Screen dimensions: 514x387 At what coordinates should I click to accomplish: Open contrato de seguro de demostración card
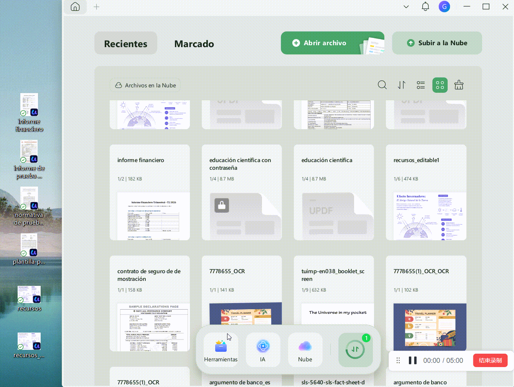coord(150,303)
